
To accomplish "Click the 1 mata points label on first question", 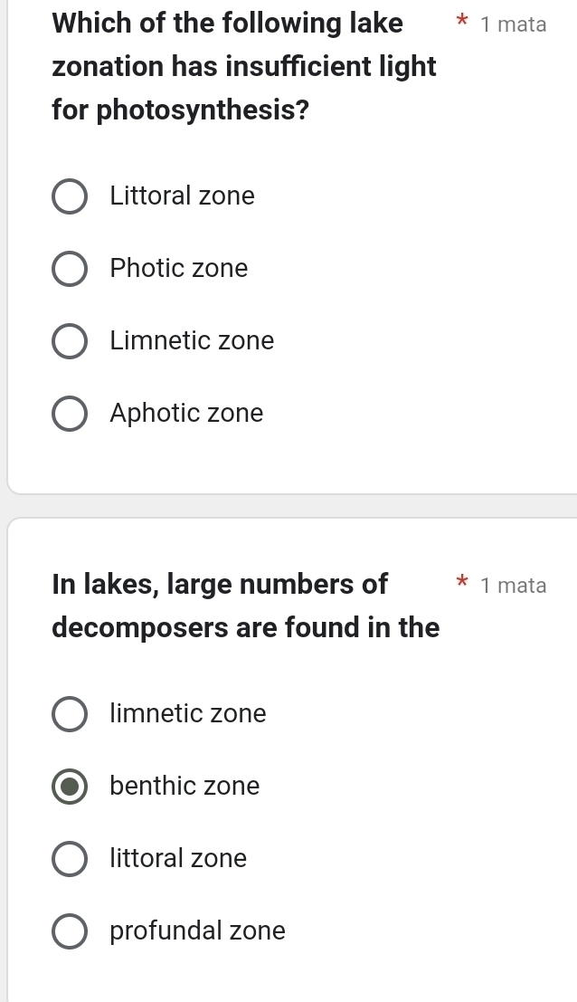I will pyautogui.click(x=515, y=24).
